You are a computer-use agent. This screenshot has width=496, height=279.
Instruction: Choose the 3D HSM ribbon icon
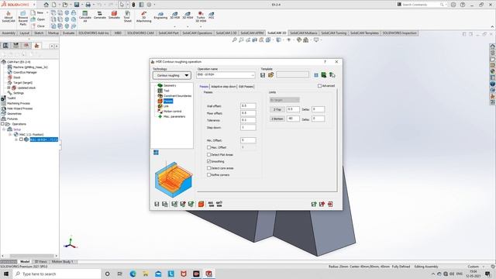coord(188,15)
